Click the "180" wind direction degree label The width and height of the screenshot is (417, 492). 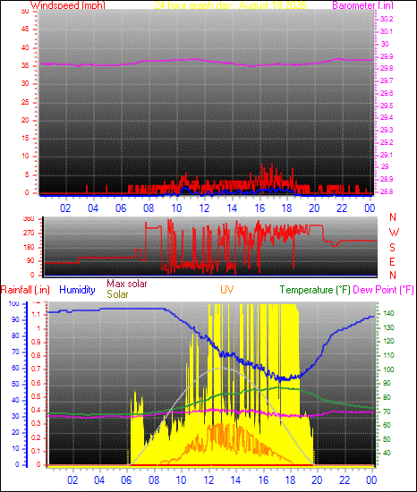coord(29,247)
